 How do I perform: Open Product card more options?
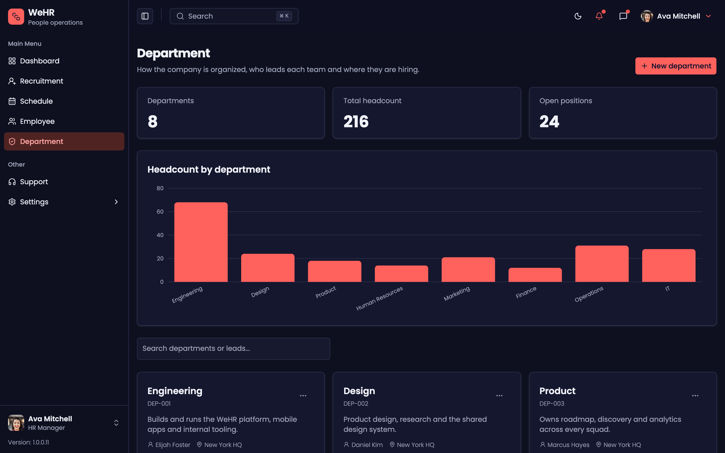pos(695,396)
